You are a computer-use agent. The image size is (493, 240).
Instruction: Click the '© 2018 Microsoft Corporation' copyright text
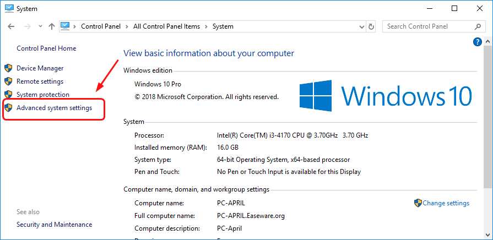tap(207, 97)
